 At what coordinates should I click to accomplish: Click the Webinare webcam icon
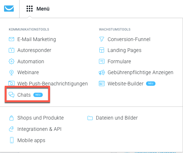(x=12, y=73)
